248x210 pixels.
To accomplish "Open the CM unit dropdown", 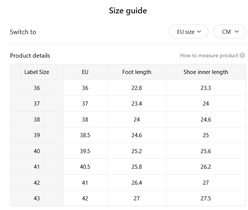I will [230, 32].
